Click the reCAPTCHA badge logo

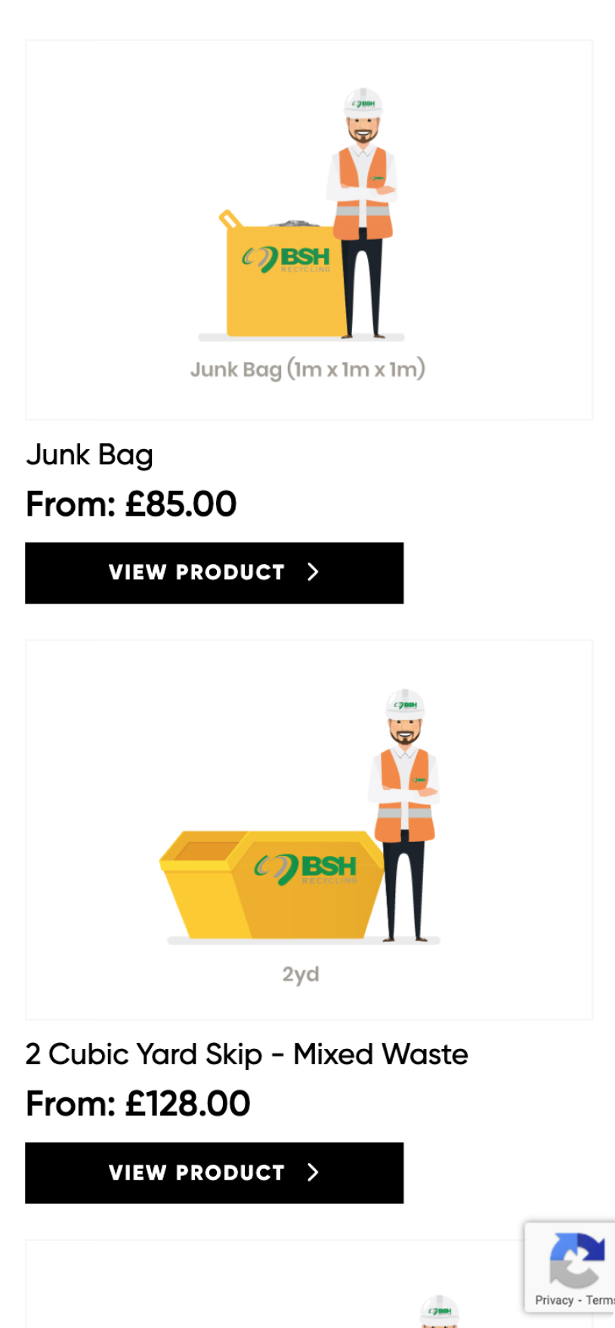pos(577,1260)
